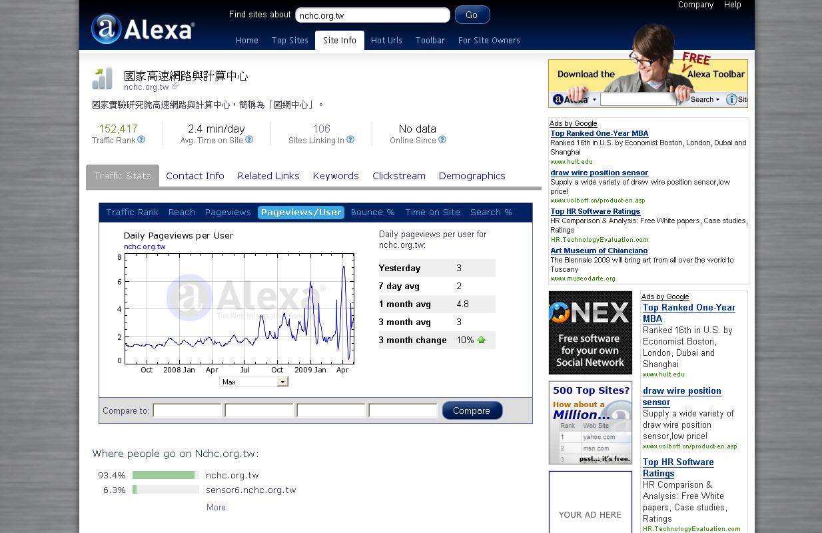Click the More link under subdomains list

point(216,507)
